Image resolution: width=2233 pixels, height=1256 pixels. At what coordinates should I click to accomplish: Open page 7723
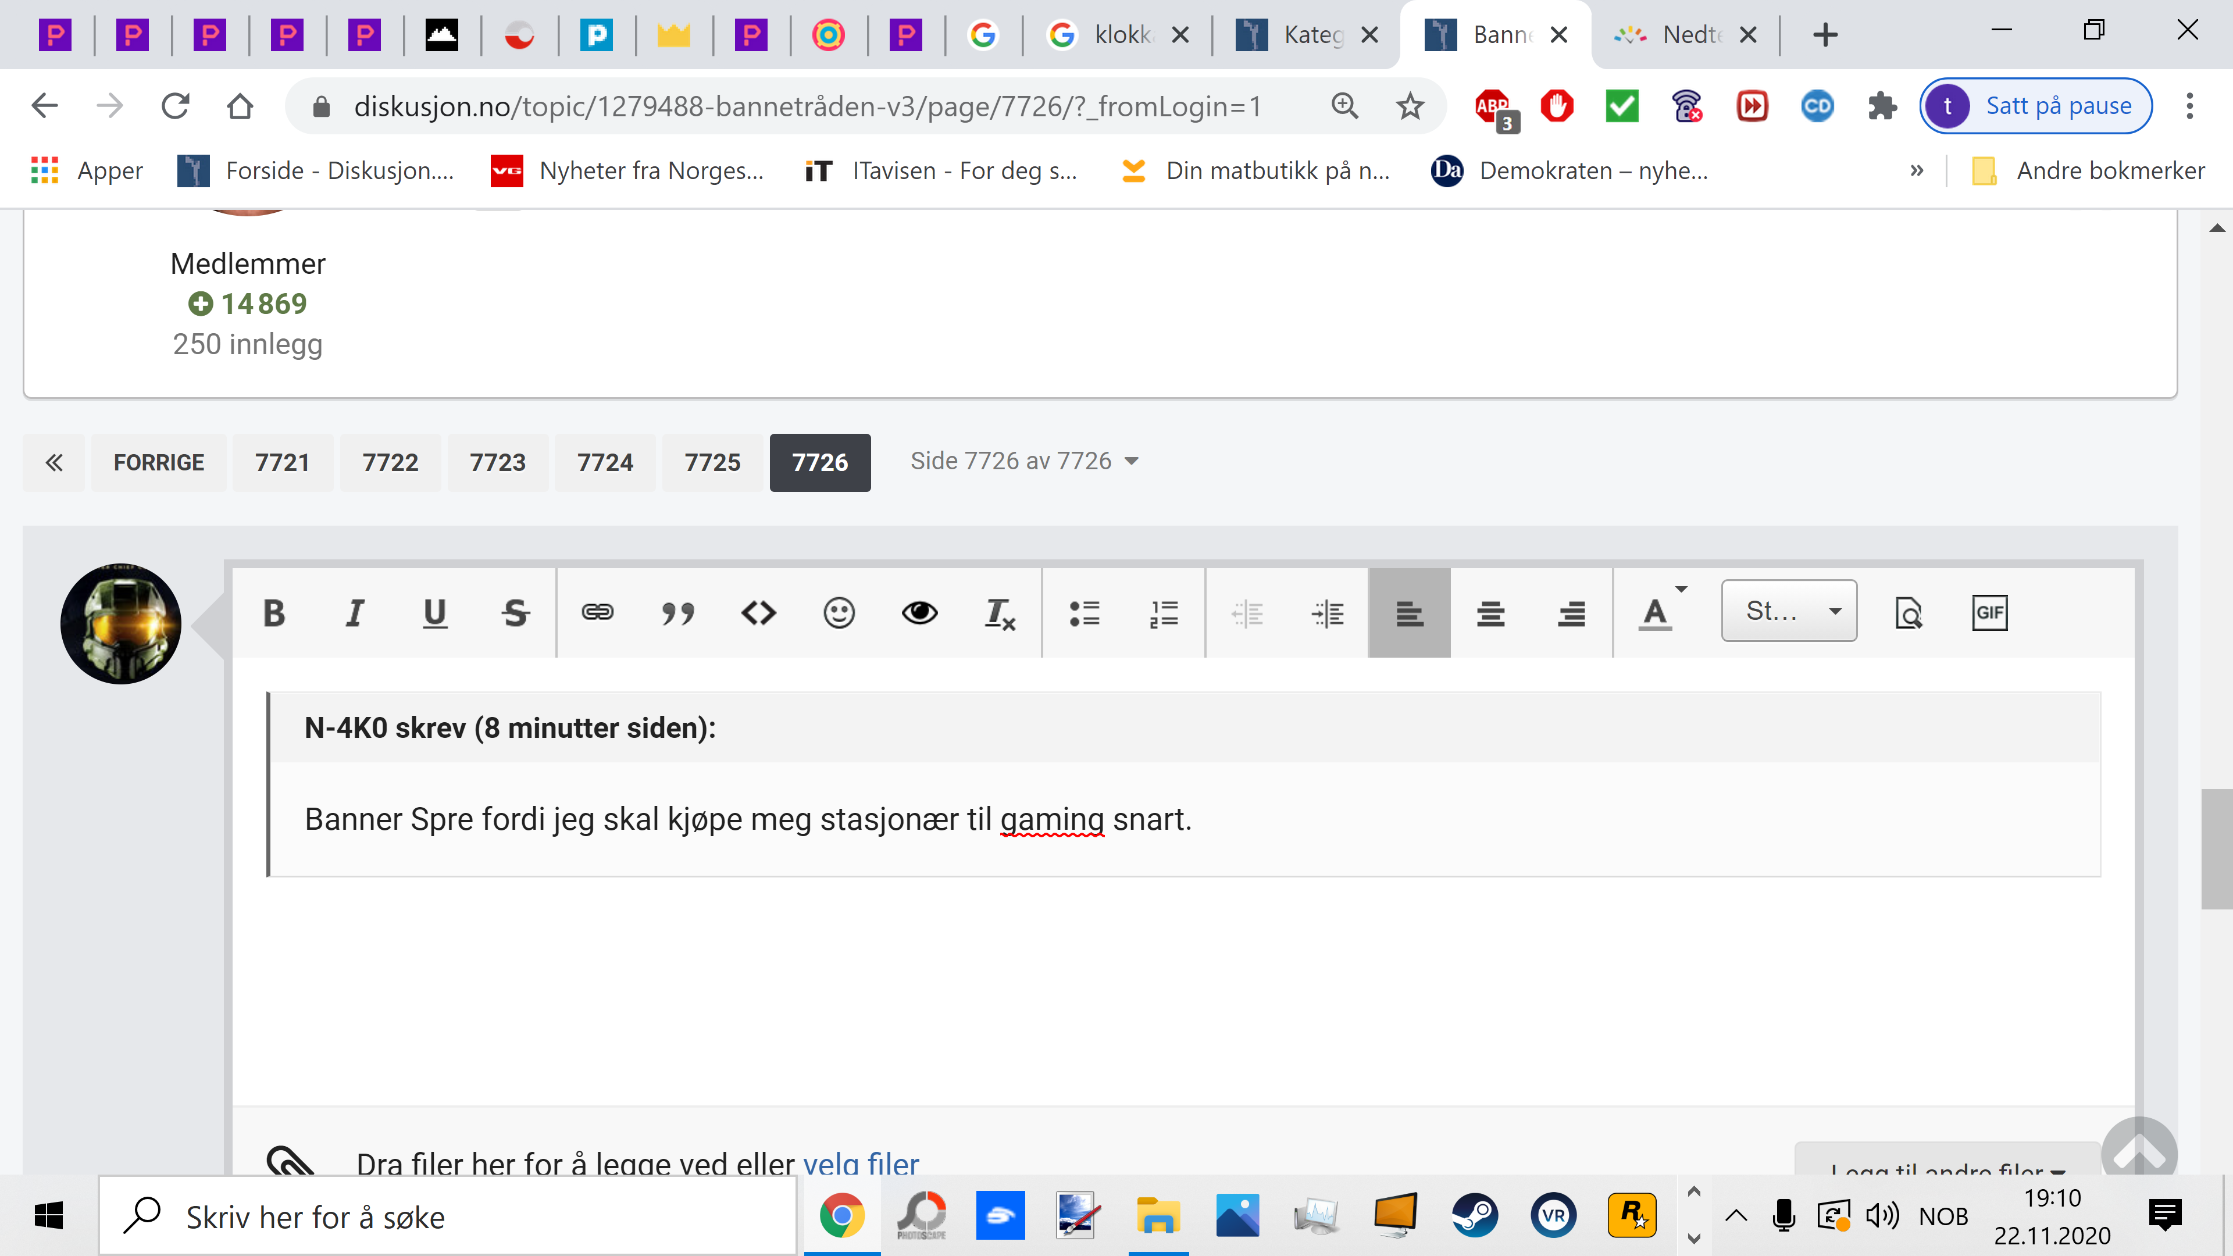pyautogui.click(x=498, y=462)
